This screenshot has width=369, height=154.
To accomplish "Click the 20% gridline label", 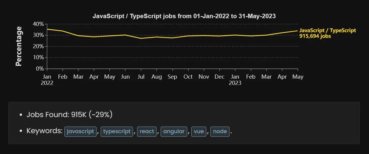I will 38,46.
